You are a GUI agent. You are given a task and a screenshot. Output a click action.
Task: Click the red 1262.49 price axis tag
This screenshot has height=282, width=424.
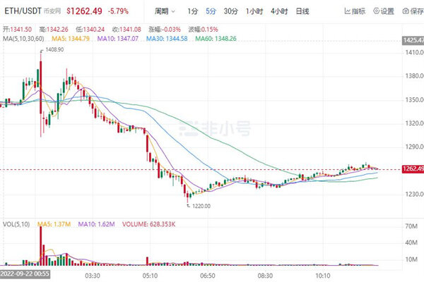pyautogui.click(x=411, y=169)
